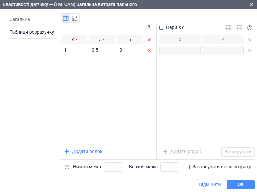Screen dimensions: 257x192
Task: Toggle Застосувати після розрахунку checkbox
Action: click(188, 167)
